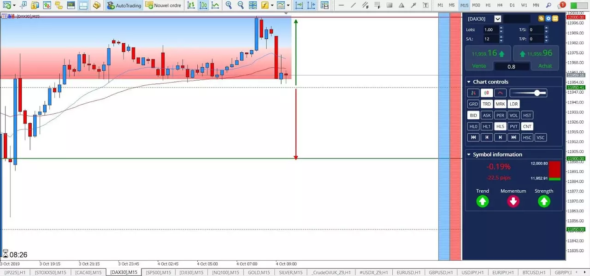This screenshot has height=276, width=590.
Task: Open the indicators list dropdown arrow
Action: click(x=272, y=5)
